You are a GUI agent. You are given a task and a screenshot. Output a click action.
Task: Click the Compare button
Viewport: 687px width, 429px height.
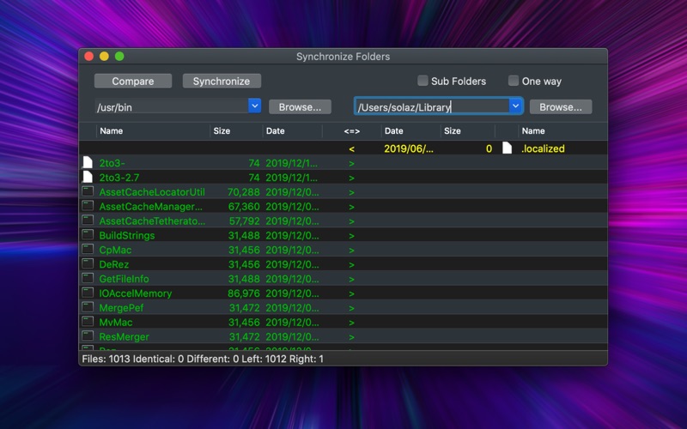click(133, 81)
